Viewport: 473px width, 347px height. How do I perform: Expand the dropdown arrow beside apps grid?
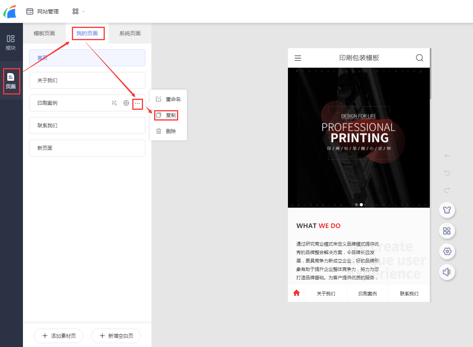point(83,11)
